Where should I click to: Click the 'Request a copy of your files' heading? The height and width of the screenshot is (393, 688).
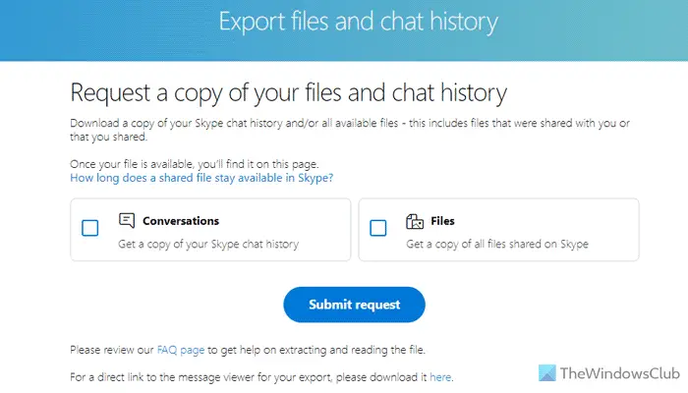coord(288,93)
